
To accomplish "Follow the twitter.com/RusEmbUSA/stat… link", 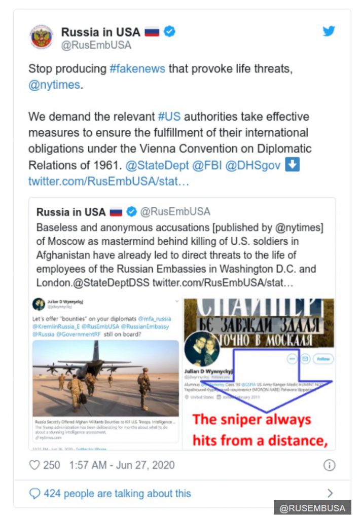I will tap(108, 181).
